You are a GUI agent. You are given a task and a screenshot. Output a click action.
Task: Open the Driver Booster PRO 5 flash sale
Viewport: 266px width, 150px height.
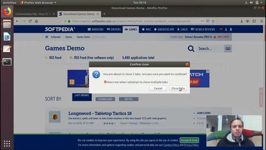coord(198,37)
